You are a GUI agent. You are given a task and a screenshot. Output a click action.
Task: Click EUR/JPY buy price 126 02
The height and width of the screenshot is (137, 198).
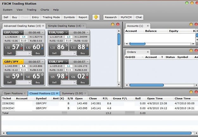point(79,76)
